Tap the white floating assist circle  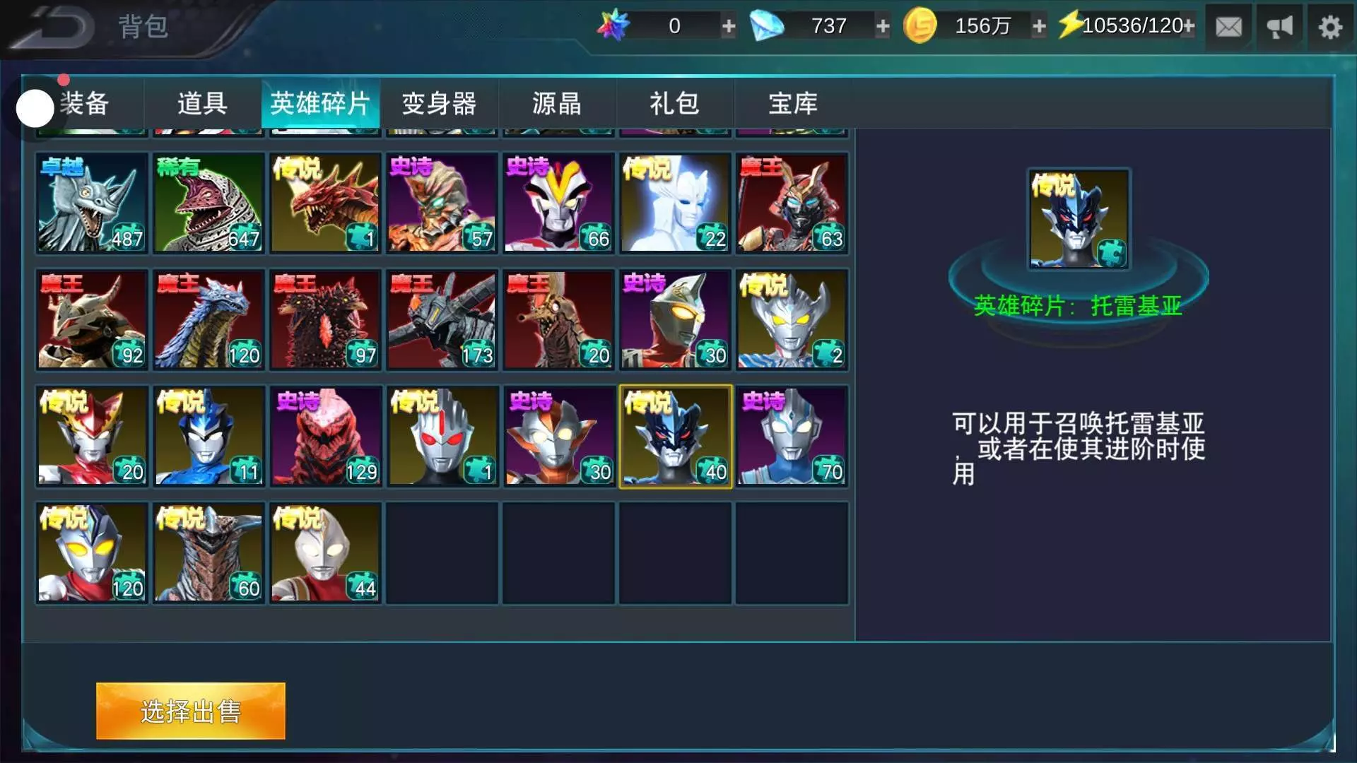[35, 108]
